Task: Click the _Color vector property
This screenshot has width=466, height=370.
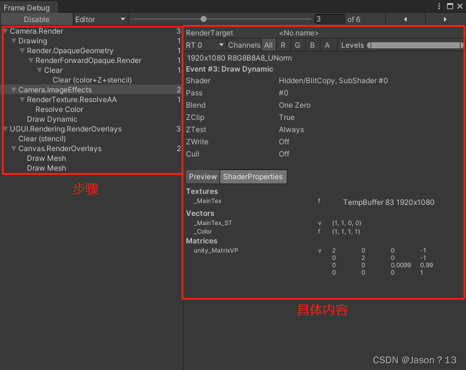Action: (203, 232)
